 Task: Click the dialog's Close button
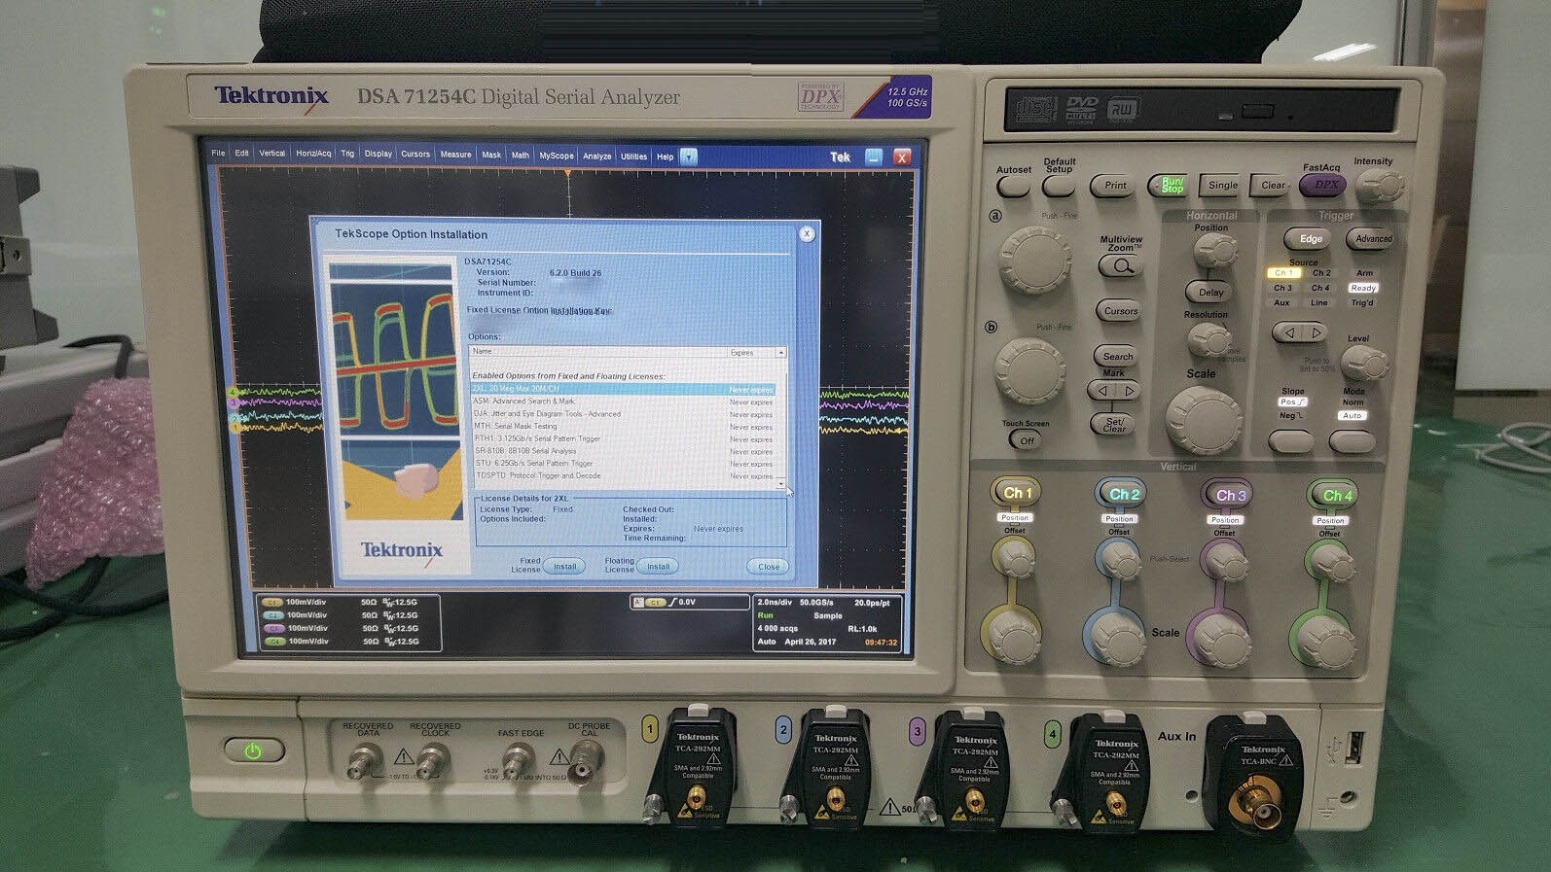pyautogui.click(x=768, y=566)
